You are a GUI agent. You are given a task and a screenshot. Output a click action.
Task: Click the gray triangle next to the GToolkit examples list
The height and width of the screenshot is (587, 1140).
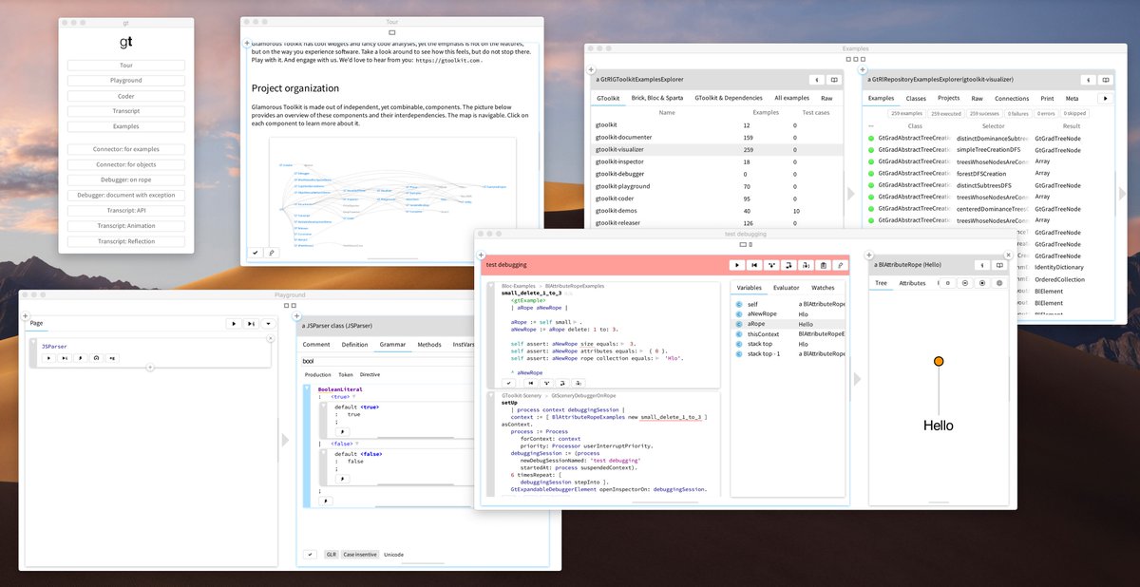[850, 193]
